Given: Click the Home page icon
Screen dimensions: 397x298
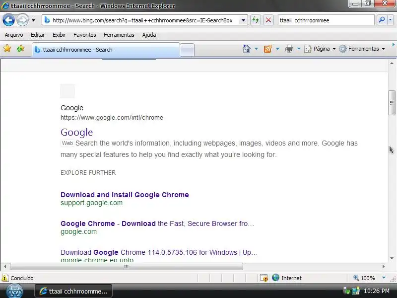Looking at the screenshot, I should click(x=246, y=48).
